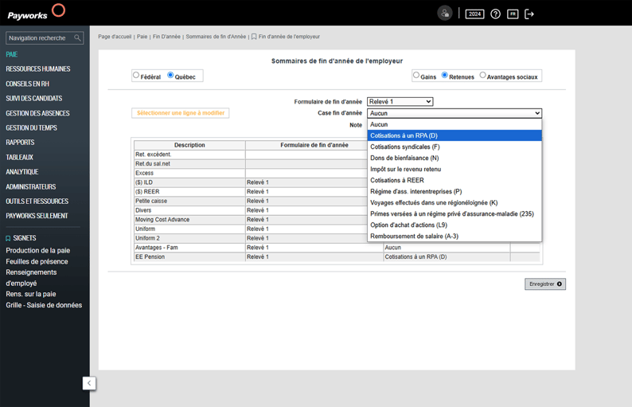
Task: Go to Grille - Saisie de données bookmark
Action: click(x=44, y=305)
